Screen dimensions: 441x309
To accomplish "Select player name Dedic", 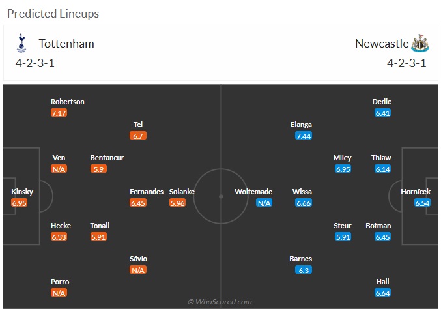I will point(381,102).
